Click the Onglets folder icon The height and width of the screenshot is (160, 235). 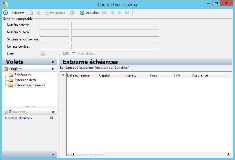click(6, 69)
